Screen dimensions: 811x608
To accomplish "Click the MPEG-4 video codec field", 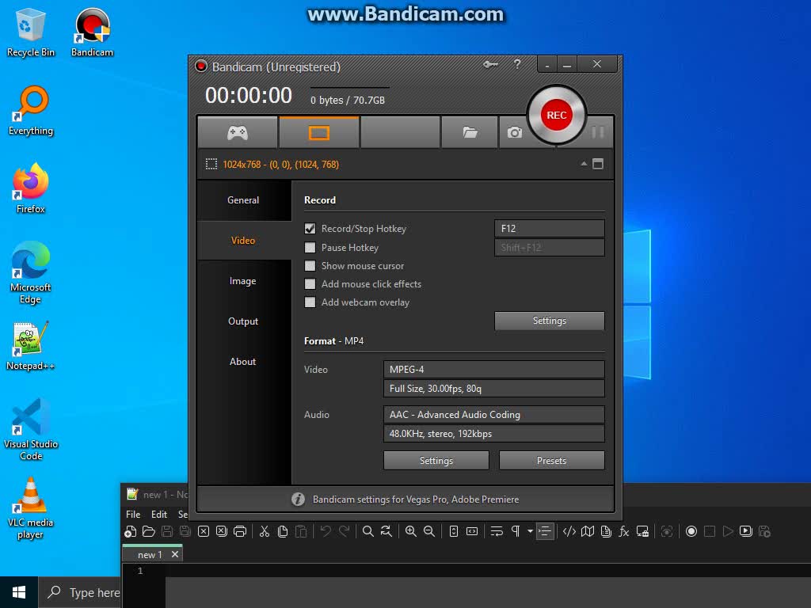I will coord(494,369).
